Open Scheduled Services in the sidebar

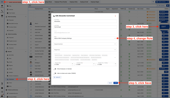(x=13, y=93)
